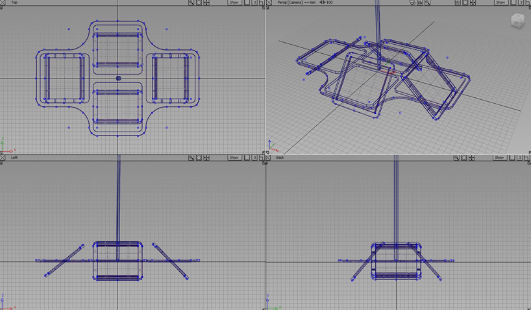
Task: Click the 'Left' view title
Action: coord(14,158)
